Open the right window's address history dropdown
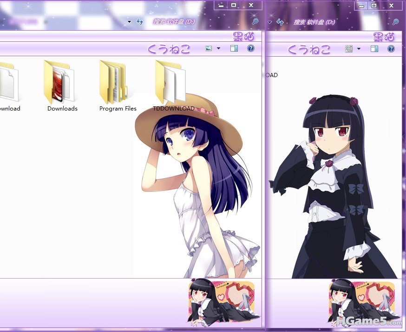 tap(269, 22)
